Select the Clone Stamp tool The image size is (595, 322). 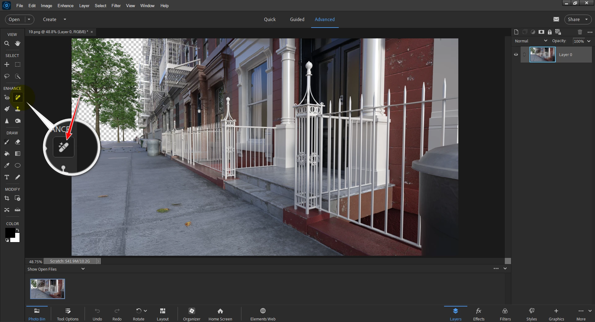tap(18, 109)
